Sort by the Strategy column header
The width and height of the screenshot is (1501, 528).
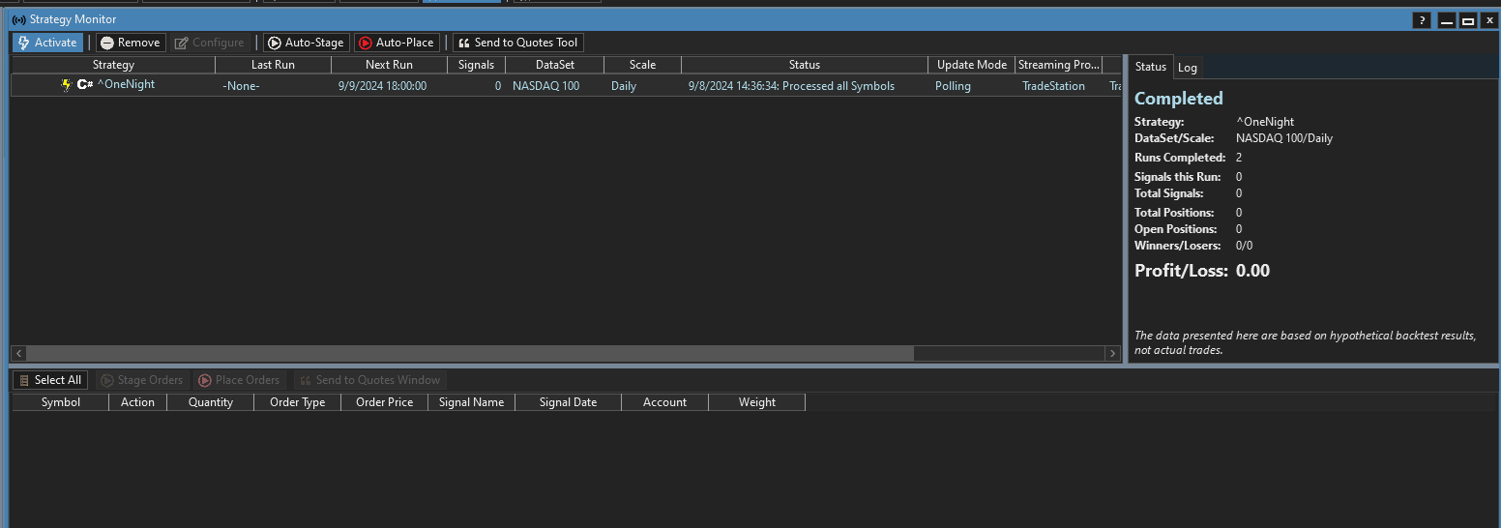(113, 65)
